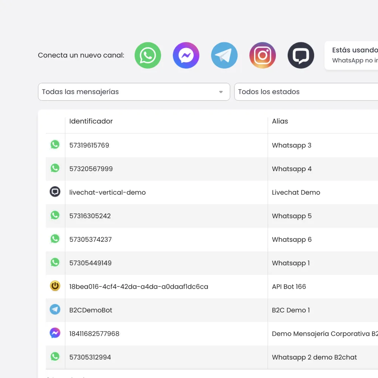
Task: Select the Identificador column header
Action: (x=91, y=121)
